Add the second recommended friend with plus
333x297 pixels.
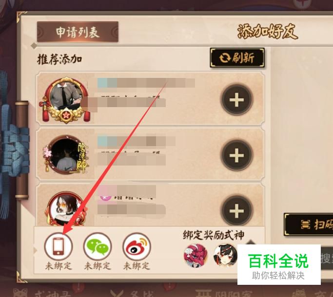[x=237, y=155]
